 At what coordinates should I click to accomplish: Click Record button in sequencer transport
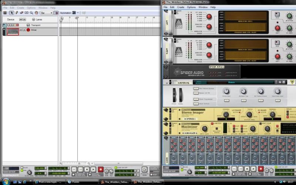(101, 169)
